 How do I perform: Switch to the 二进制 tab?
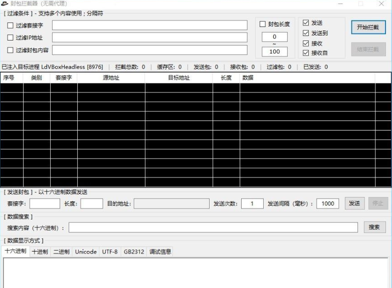pyautogui.click(x=62, y=251)
